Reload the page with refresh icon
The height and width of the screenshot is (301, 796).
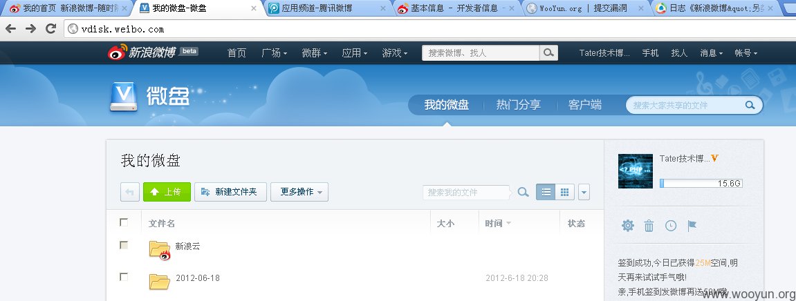coord(50,28)
